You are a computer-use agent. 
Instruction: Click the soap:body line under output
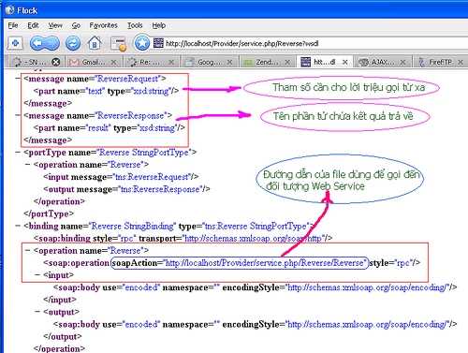click(x=255, y=324)
